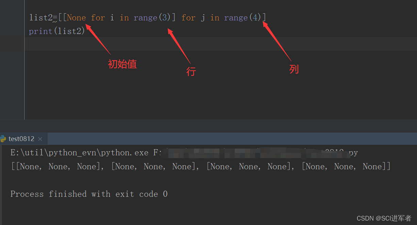Click the printed nested None list output
The width and height of the screenshot is (417, 225).
pyautogui.click(x=201, y=167)
